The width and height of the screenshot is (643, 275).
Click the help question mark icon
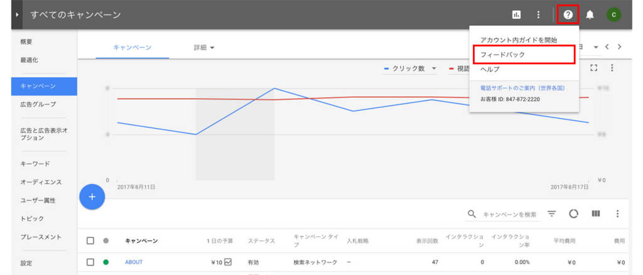point(568,14)
